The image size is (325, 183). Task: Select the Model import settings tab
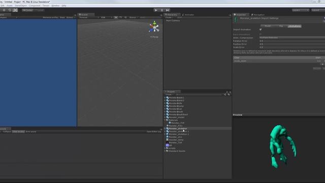[x=268, y=26]
